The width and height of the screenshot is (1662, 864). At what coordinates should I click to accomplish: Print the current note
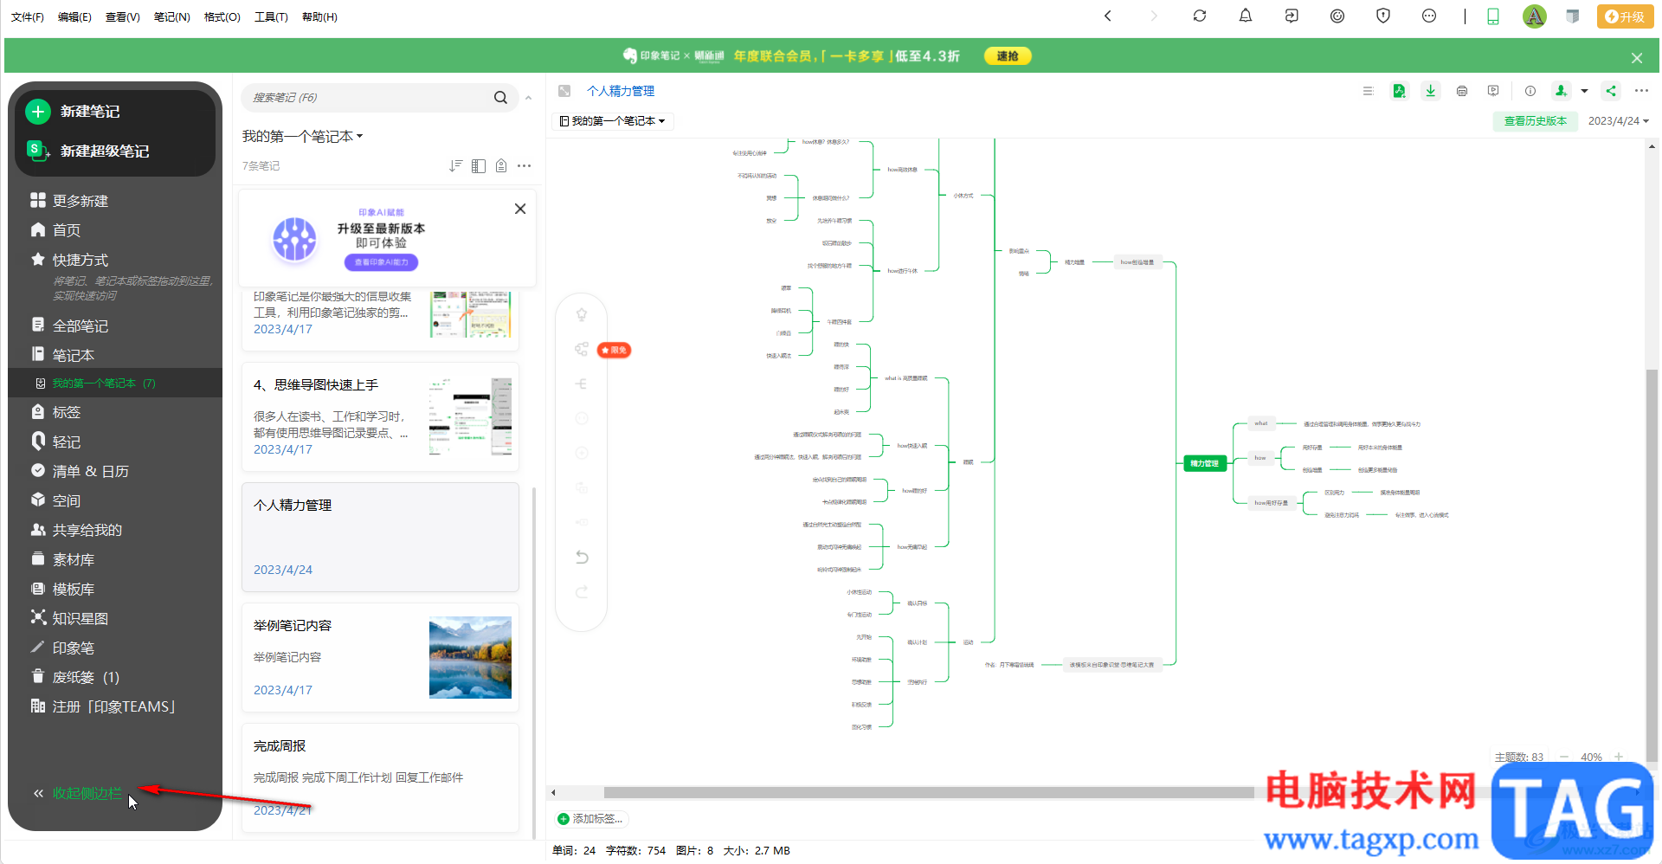click(1462, 91)
